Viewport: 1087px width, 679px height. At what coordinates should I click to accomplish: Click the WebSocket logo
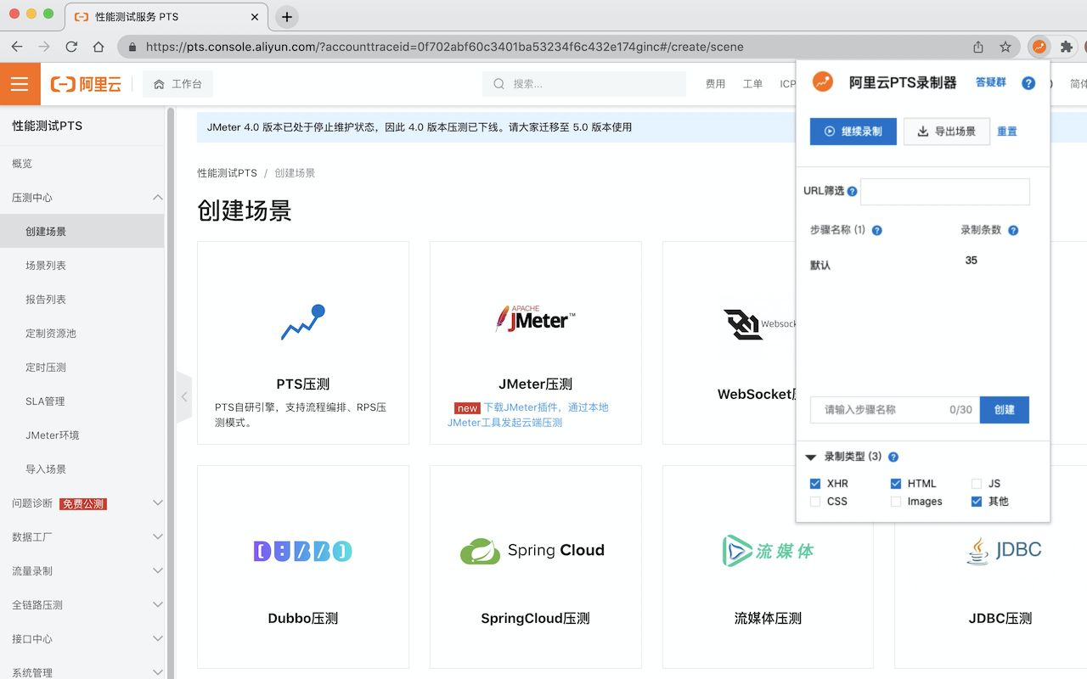[759, 324]
